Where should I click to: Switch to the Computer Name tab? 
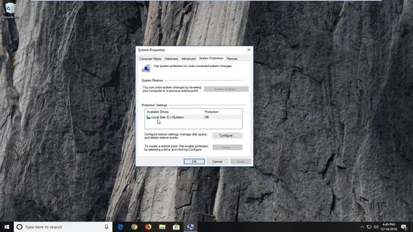[150, 59]
